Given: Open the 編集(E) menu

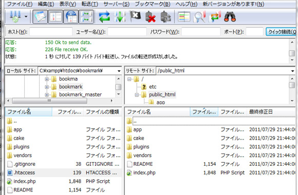Looking at the screenshot, I should click(46, 4).
